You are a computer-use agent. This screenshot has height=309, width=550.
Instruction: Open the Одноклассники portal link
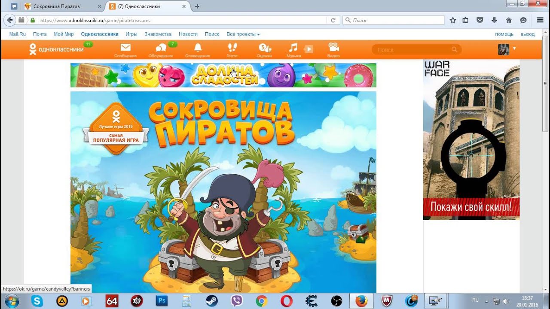[100, 34]
